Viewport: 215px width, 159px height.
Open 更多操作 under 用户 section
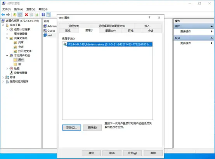pyautogui.click(x=194, y=31)
